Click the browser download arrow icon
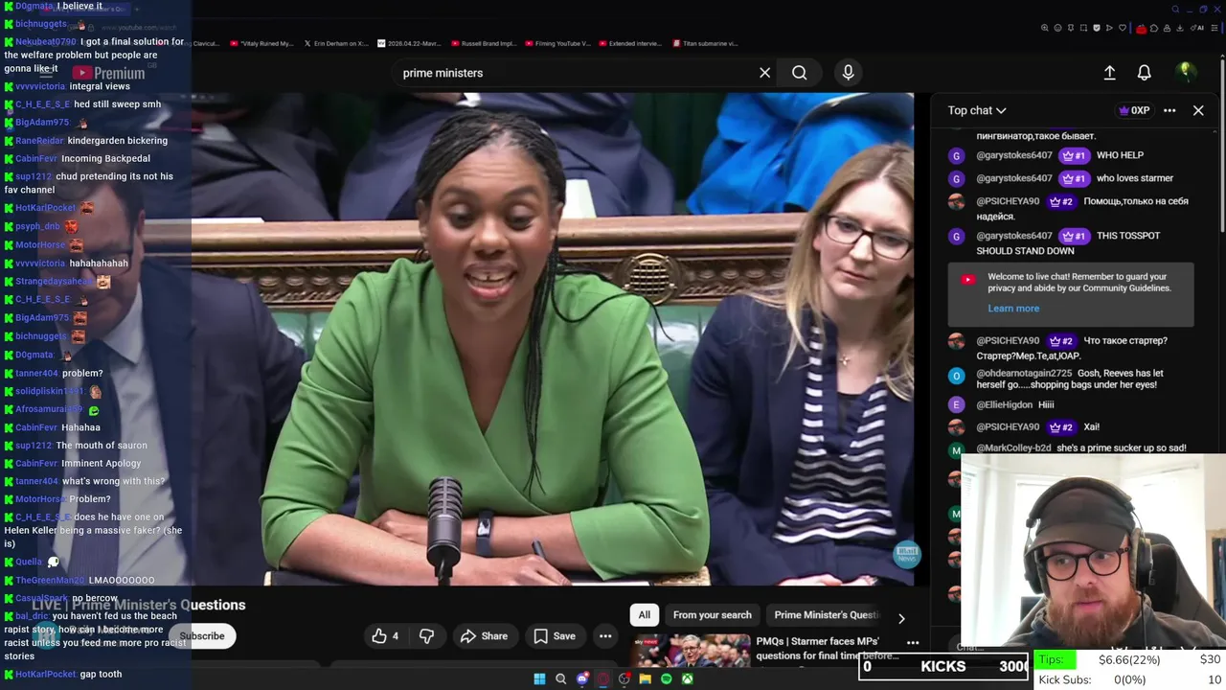Viewport: 1226px width, 690px height. point(1179,29)
